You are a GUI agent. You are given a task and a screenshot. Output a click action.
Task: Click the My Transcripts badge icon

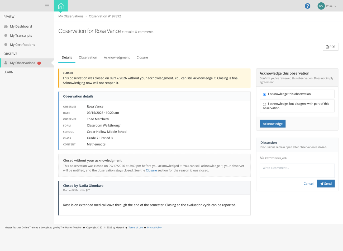tap(6, 36)
